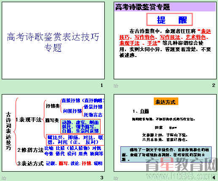The image size is (218, 181).
Task: Click the blue word 说明 on slide 3
Action: (x=98, y=163)
